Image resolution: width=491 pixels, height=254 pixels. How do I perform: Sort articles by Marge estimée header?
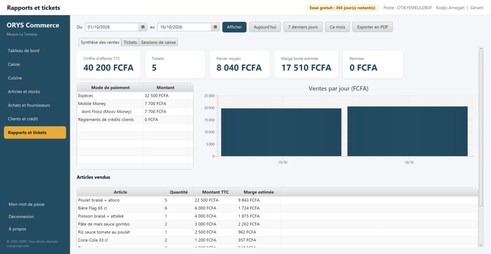pyautogui.click(x=259, y=192)
